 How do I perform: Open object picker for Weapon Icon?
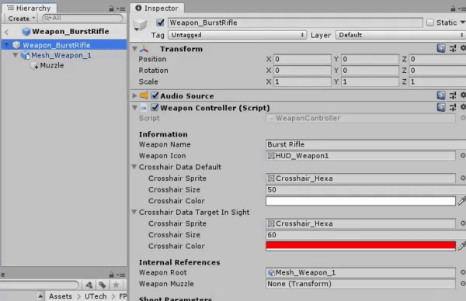click(463, 155)
